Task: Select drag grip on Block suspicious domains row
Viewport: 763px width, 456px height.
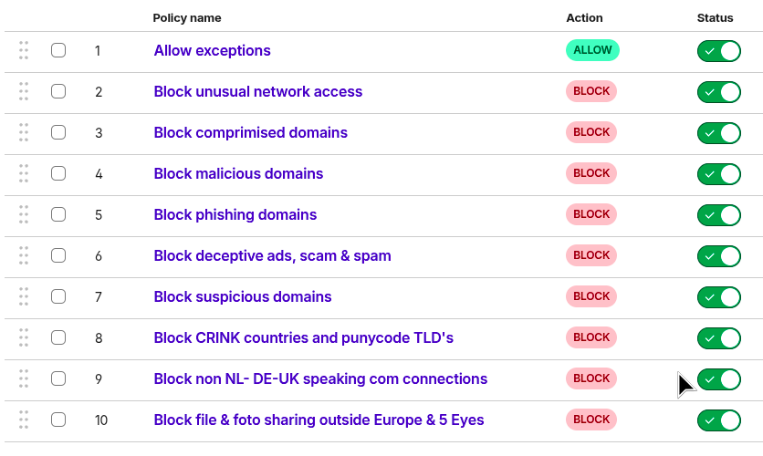Action: coord(24,296)
